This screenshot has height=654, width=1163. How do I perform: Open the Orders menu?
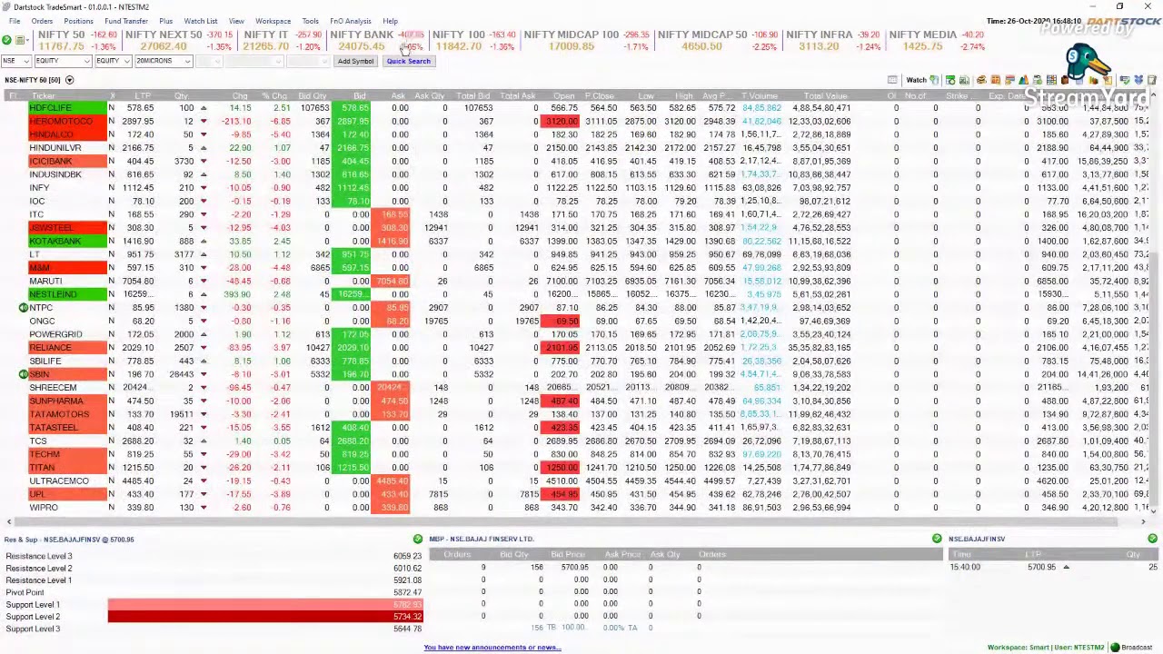[42, 21]
